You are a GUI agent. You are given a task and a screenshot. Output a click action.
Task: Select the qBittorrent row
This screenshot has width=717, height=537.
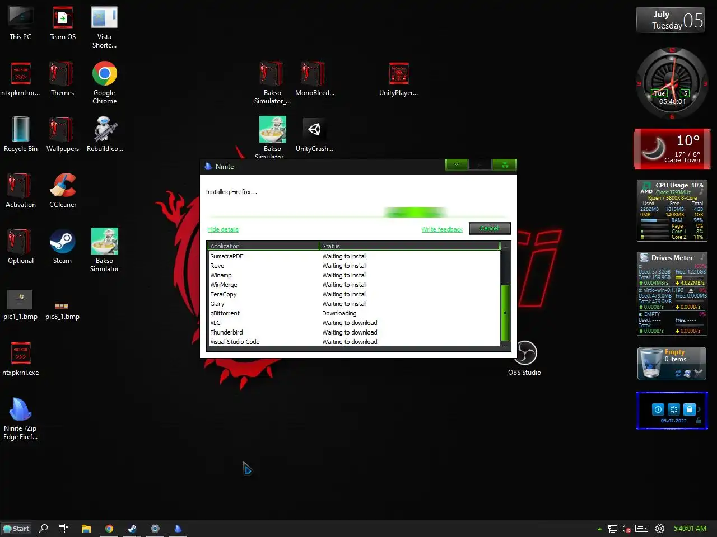(x=353, y=313)
